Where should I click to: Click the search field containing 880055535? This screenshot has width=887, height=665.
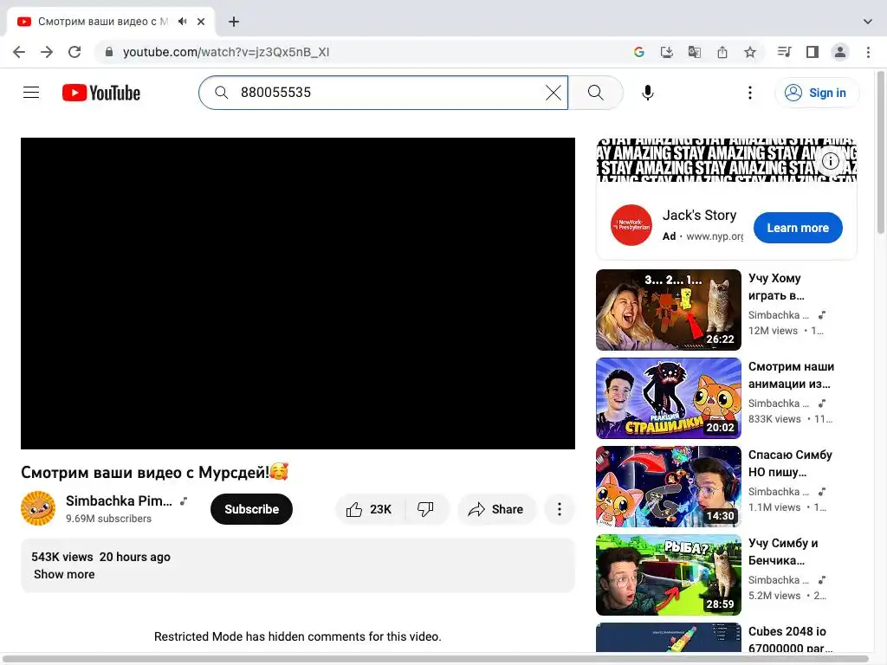click(x=383, y=92)
